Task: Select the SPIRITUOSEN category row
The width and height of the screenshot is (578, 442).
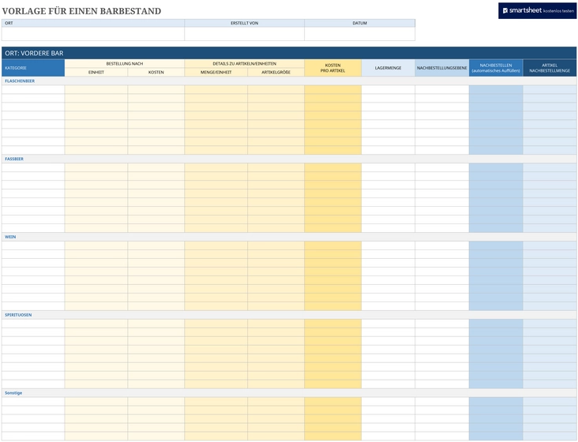Action: coord(289,315)
